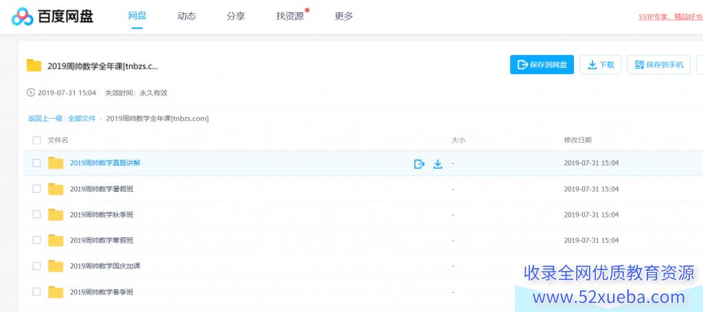Open the folder name 2019周帅数学暑假班
Screen dimensions: 703x312
[102, 189]
